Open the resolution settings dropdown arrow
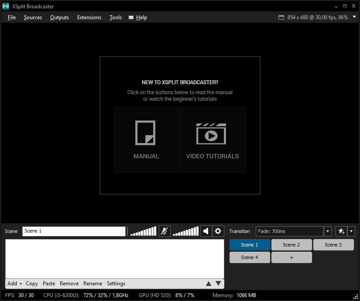The image size is (360, 301). point(354,17)
